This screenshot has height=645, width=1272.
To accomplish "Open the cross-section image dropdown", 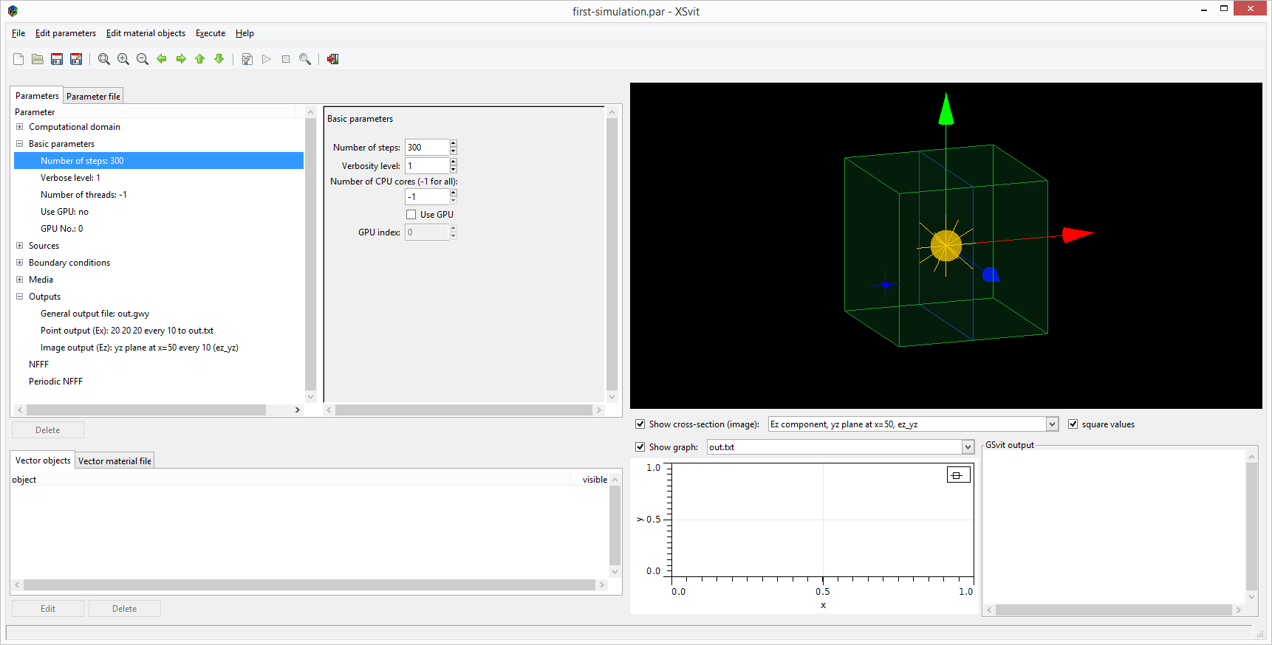I will coord(1052,424).
